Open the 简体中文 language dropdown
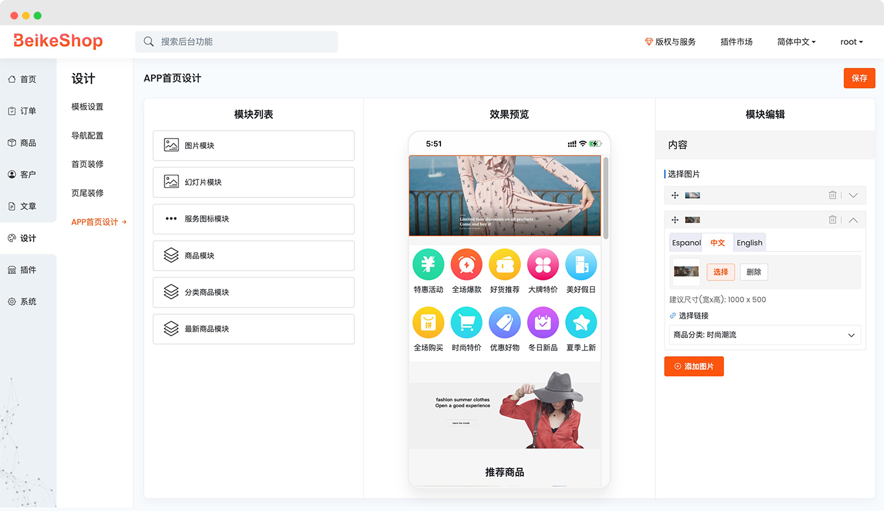This screenshot has width=884, height=511. pyautogui.click(x=796, y=41)
